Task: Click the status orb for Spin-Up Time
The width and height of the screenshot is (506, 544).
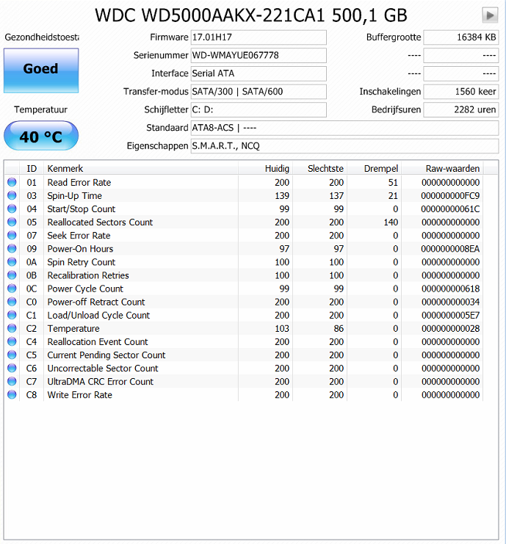Action: 12,195
